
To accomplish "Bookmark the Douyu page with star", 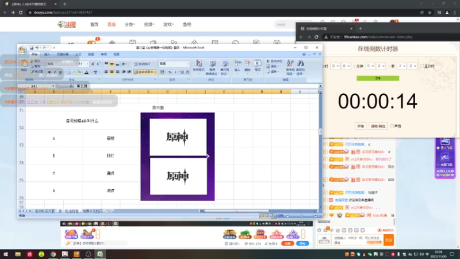I will pyautogui.click(x=430, y=12).
